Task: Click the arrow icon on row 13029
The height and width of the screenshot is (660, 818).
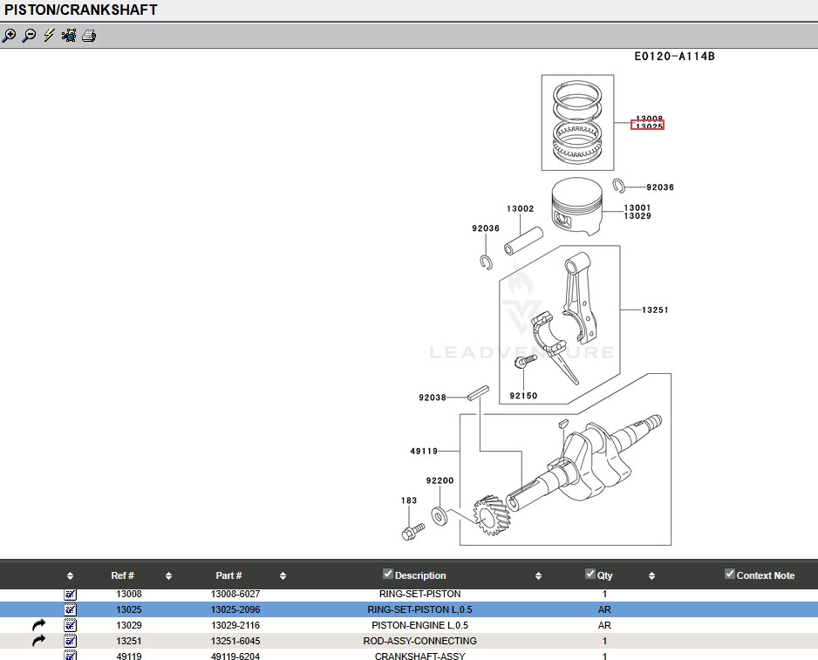Action: 38,626
